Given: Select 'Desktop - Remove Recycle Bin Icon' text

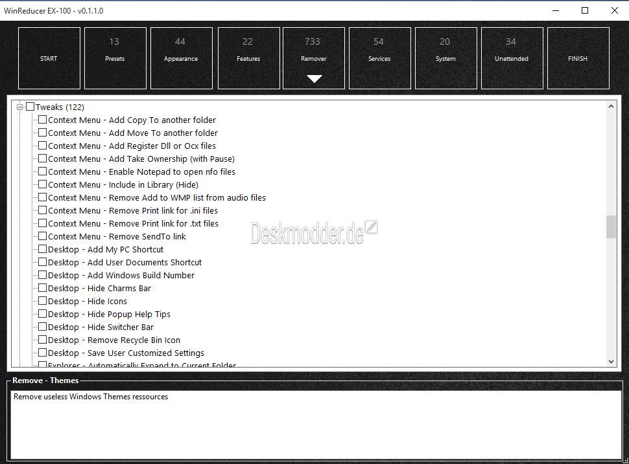Looking at the screenshot, I should [x=114, y=340].
